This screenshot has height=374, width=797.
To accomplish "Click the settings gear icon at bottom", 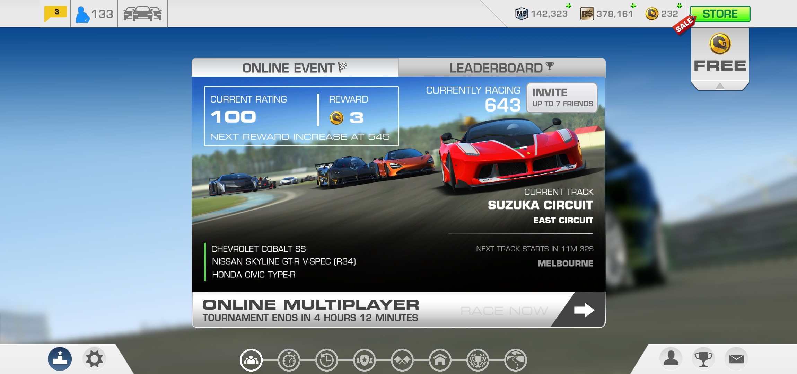I will pyautogui.click(x=93, y=359).
